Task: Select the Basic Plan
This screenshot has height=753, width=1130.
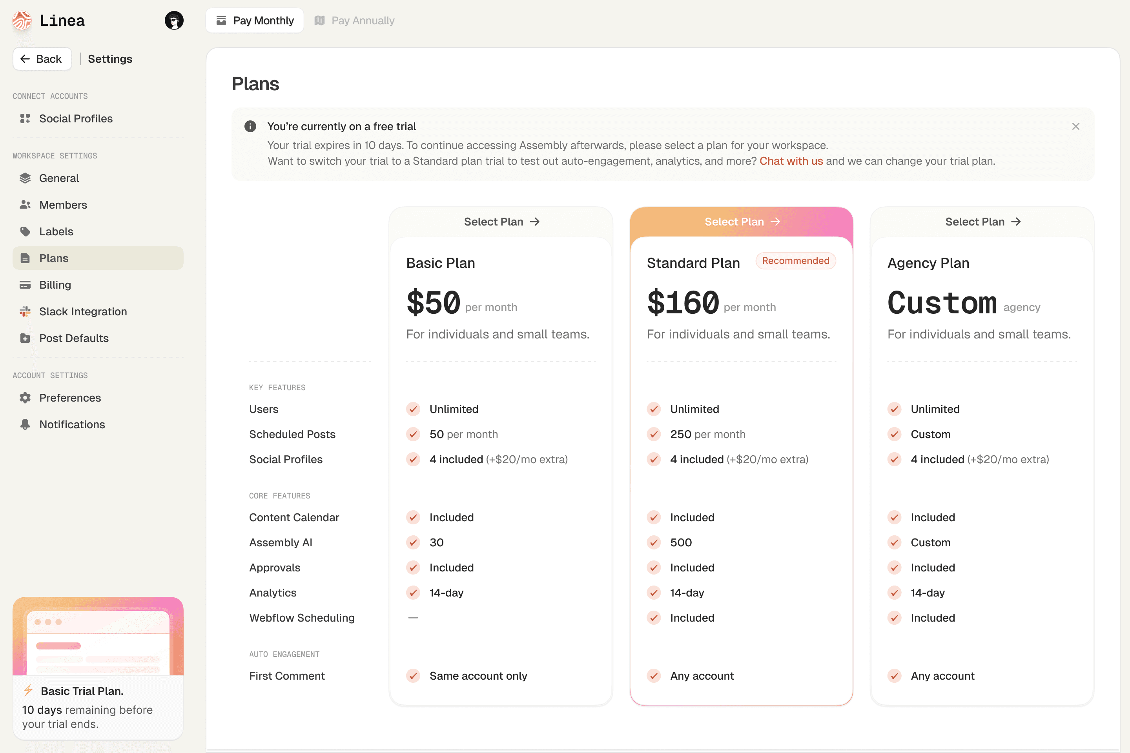Action: [x=501, y=222]
